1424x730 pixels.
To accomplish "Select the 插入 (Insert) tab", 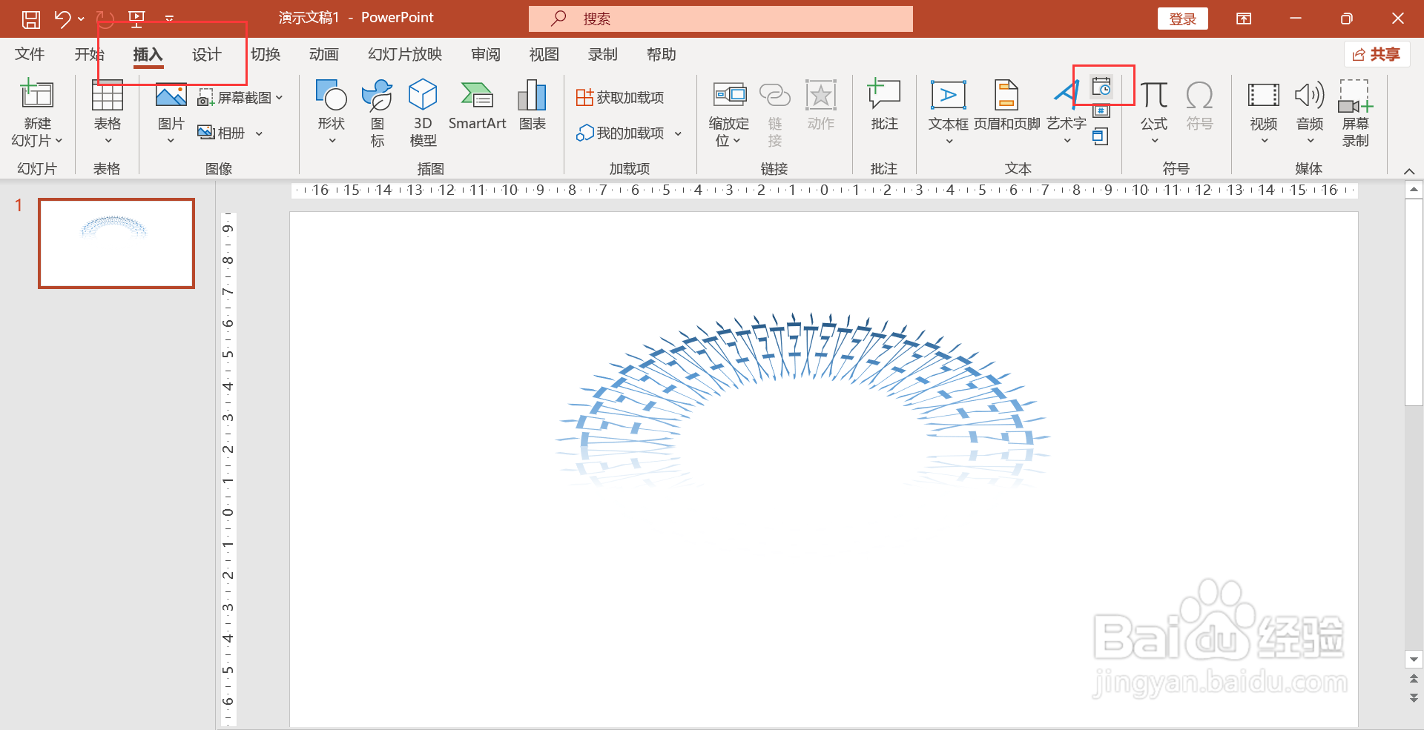I will pyautogui.click(x=148, y=54).
